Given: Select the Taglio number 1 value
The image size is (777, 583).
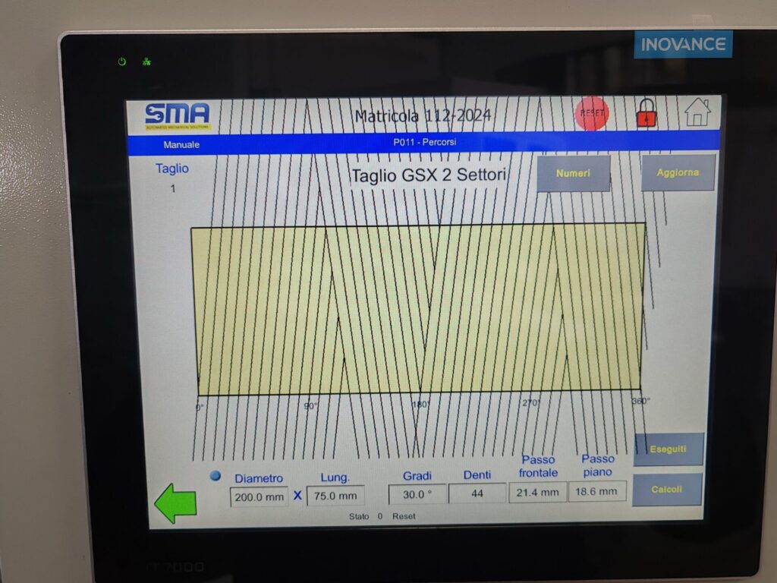Looking at the screenshot, I should click(173, 188).
